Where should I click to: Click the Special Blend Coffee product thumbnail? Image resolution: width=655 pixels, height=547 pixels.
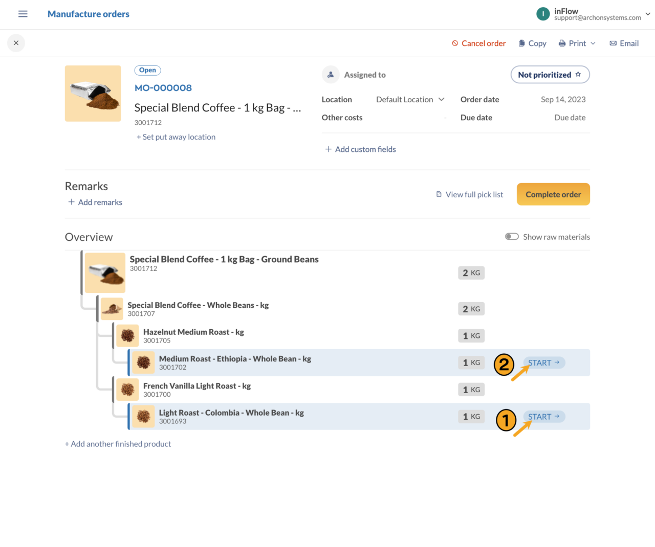point(93,94)
